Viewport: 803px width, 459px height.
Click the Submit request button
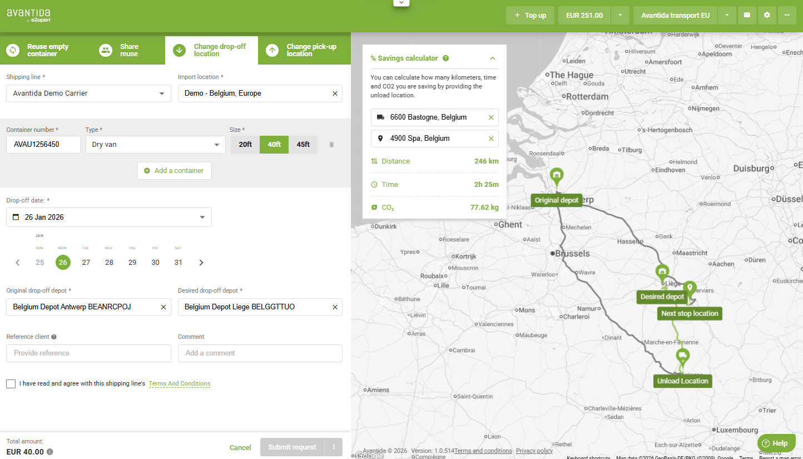pos(293,447)
